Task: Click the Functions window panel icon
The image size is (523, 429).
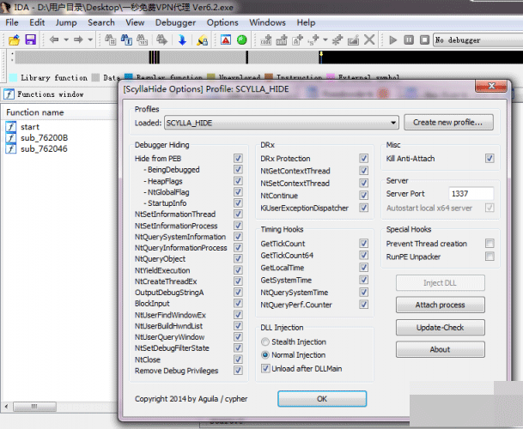Action: (9, 94)
